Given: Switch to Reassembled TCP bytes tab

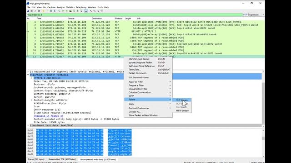Looking at the screenshot, I should pyautogui.click(x=62, y=159).
